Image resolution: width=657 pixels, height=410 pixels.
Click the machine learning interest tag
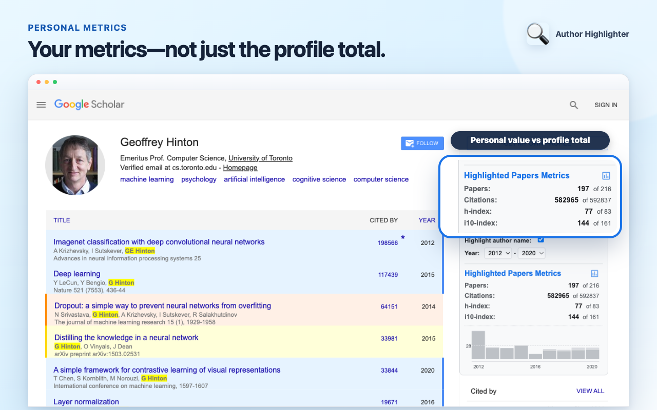tap(147, 179)
